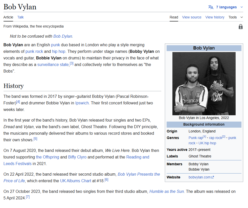Open the View history tab
The height and width of the screenshot is (208, 248).
pyautogui.click(x=215, y=17)
